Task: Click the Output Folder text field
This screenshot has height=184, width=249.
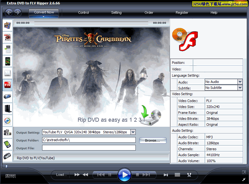Action: 89,140
